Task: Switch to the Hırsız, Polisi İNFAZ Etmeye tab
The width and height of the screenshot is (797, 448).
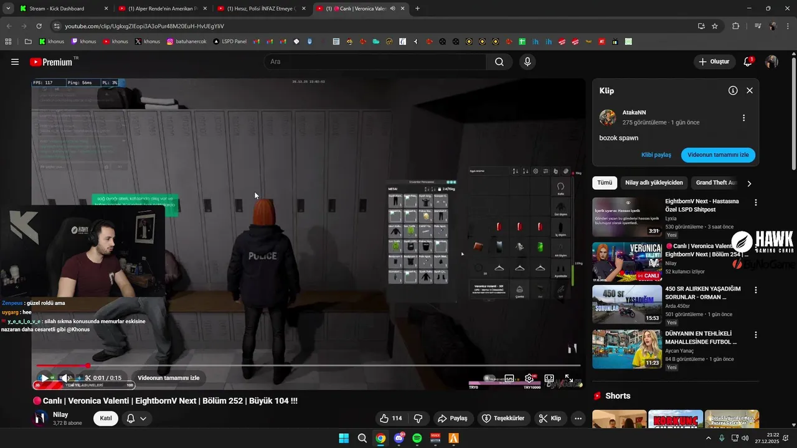Action: coord(261,9)
